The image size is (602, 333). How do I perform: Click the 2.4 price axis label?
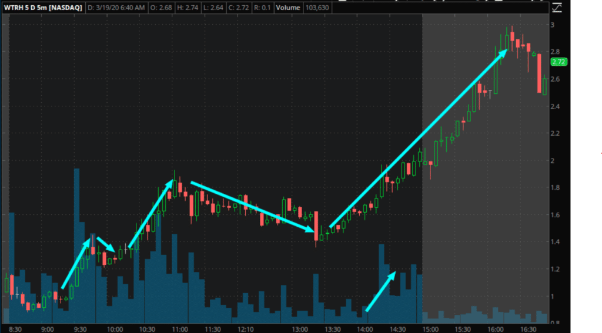click(x=555, y=106)
